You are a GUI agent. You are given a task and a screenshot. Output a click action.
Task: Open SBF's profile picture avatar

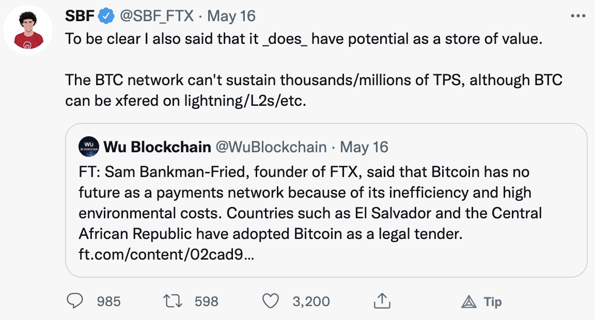[x=28, y=30]
